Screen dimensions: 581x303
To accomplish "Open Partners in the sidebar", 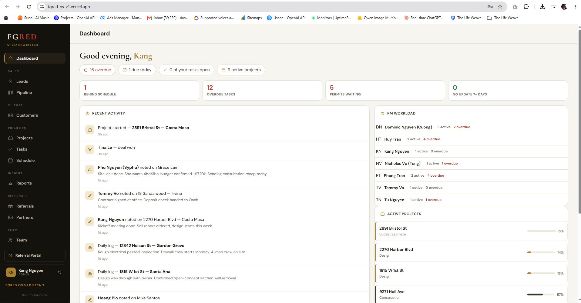I will click(x=35, y=217).
